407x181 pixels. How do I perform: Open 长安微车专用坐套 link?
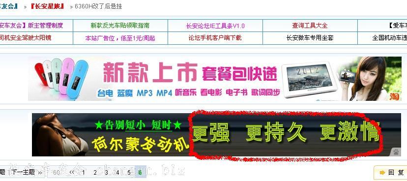coord(310,38)
